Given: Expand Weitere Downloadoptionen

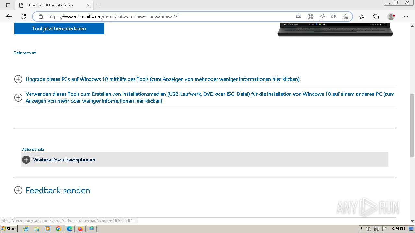Looking at the screenshot, I should [205, 160].
